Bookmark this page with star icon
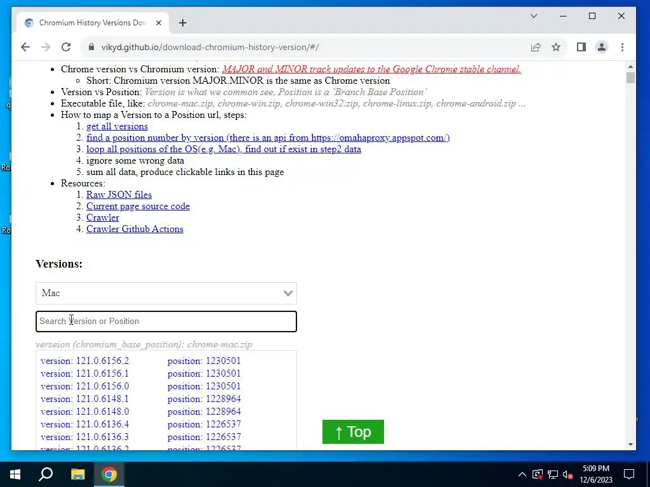This screenshot has height=487, width=650. click(556, 47)
